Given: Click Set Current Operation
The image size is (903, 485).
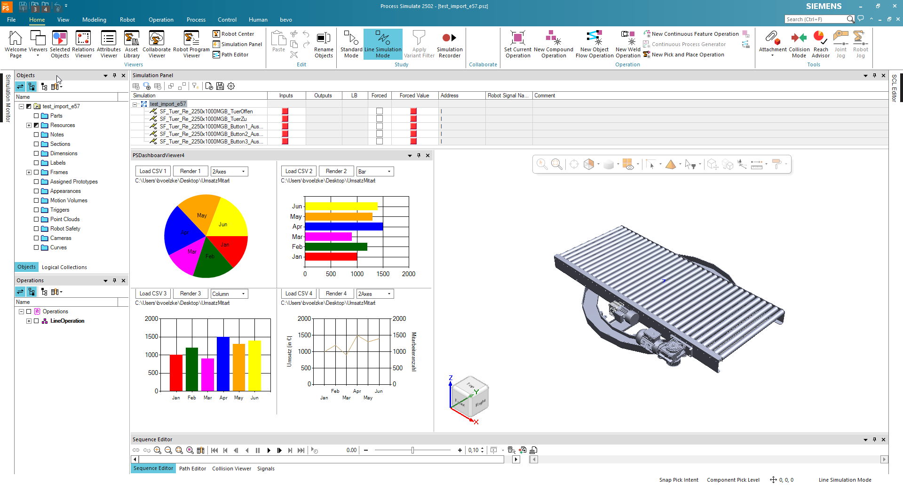Looking at the screenshot, I should [x=518, y=44].
